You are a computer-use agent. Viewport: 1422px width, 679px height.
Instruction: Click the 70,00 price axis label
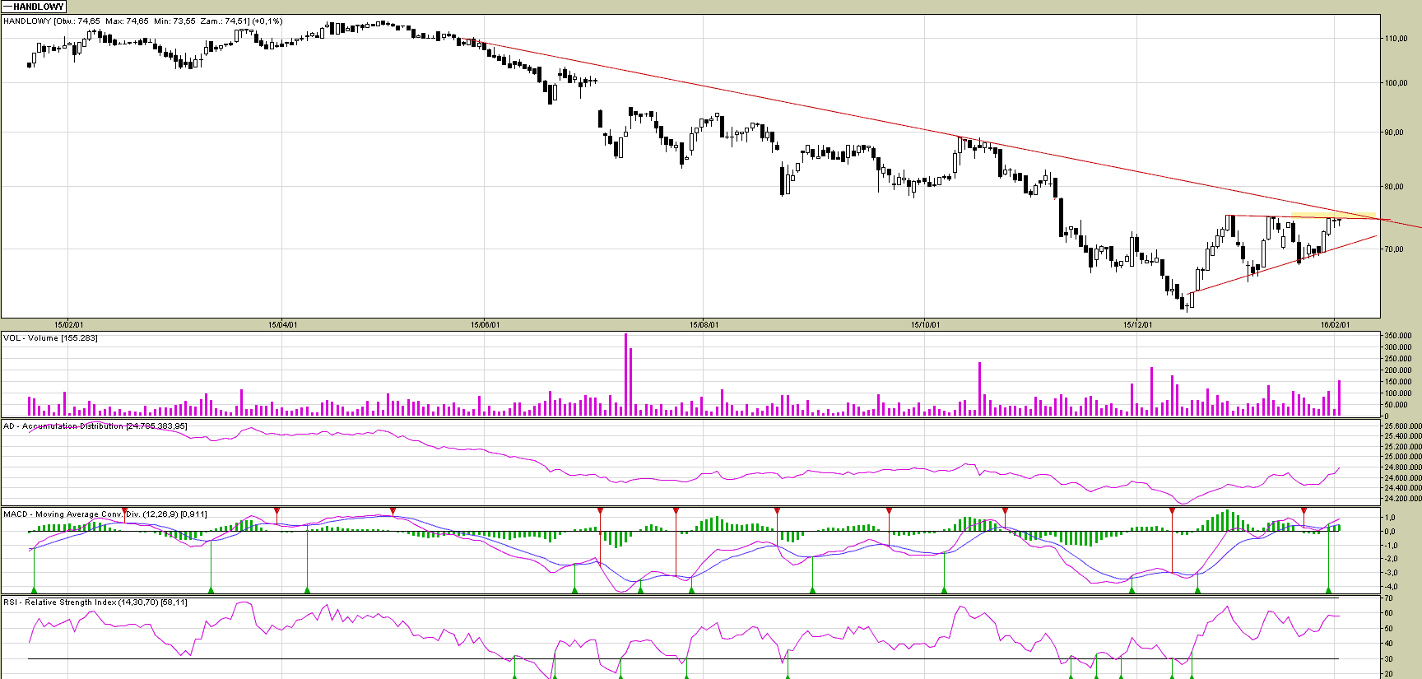pyautogui.click(x=1396, y=249)
